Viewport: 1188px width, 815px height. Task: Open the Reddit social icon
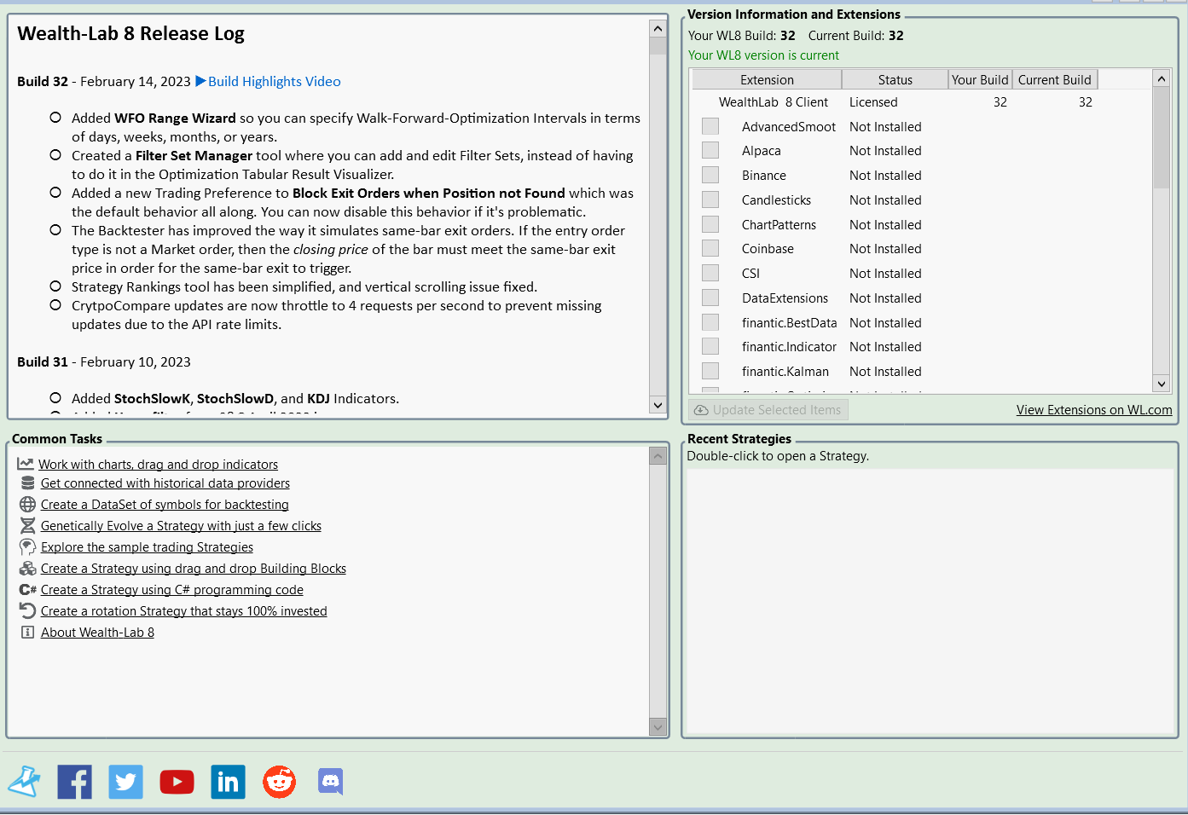tap(280, 782)
